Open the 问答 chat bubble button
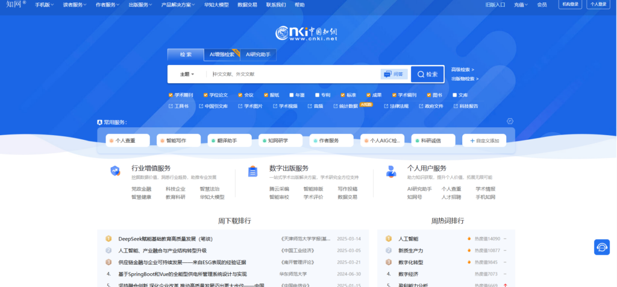617x287 pixels. click(394, 74)
